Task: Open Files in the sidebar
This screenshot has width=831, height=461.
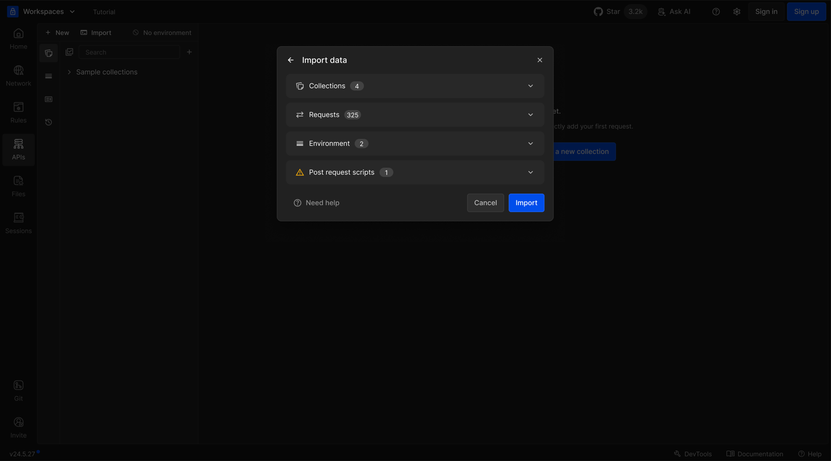Action: [18, 187]
